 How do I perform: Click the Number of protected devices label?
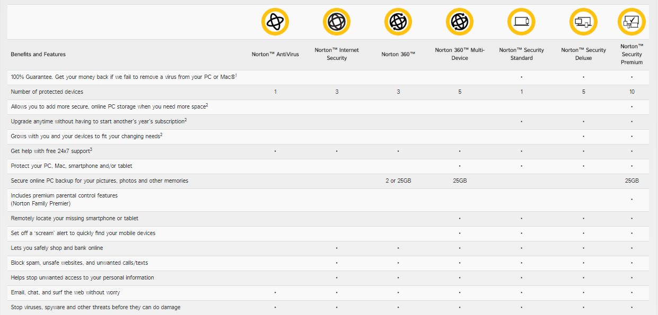pos(47,92)
